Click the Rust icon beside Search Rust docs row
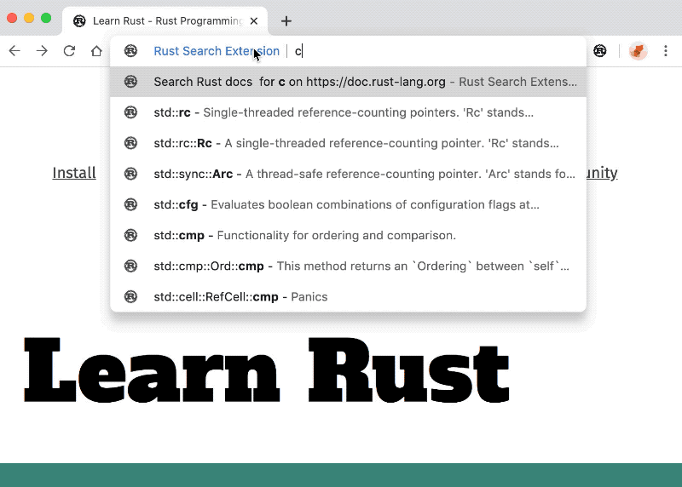Image resolution: width=682 pixels, height=487 pixels. coord(130,81)
